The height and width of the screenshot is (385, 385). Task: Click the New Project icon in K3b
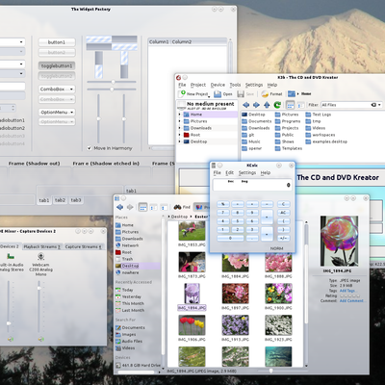pos(182,93)
